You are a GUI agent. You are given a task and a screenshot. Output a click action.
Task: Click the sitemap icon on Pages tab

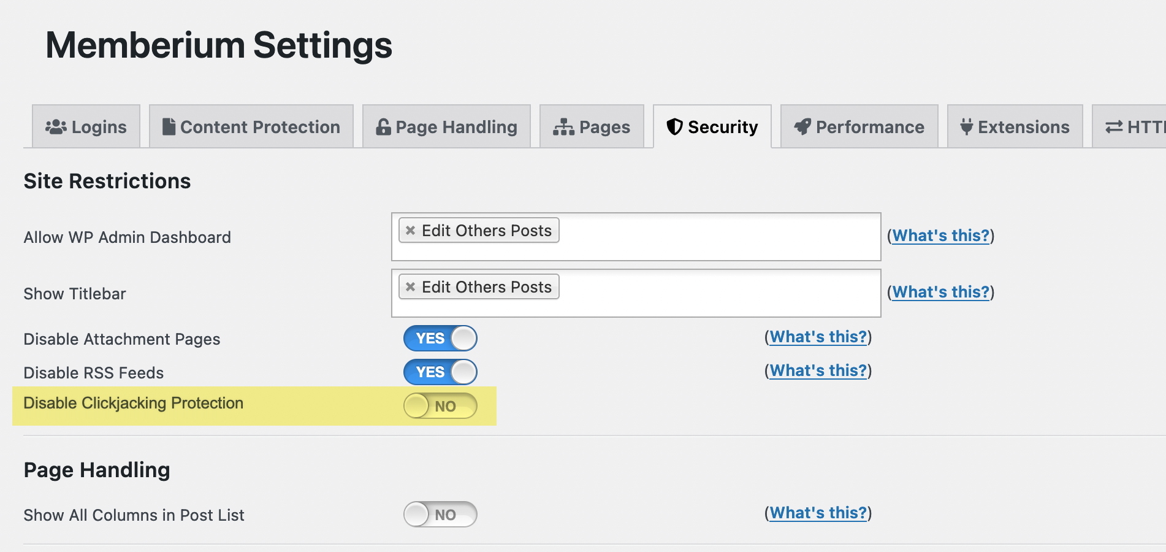(563, 127)
